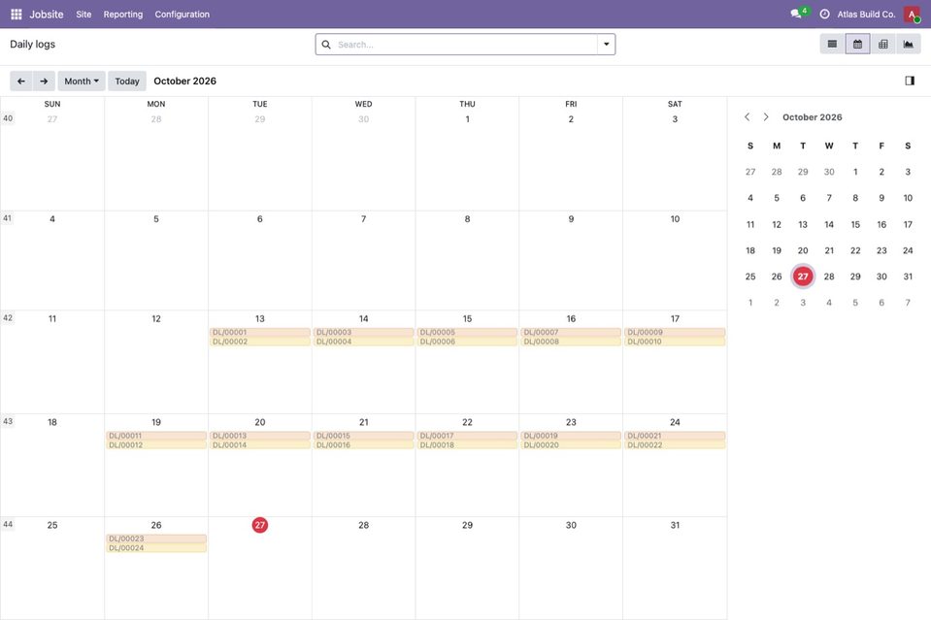Open daily log DL/00007
Viewport: 931px width, 620px height.
(571, 332)
